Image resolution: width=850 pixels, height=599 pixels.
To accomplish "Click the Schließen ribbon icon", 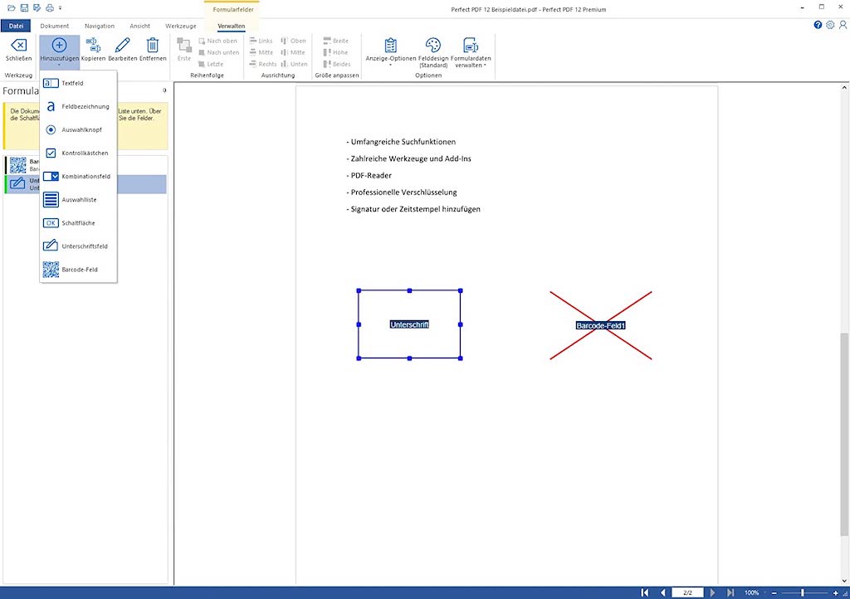I will (x=18, y=46).
